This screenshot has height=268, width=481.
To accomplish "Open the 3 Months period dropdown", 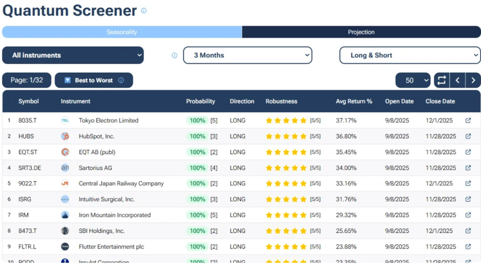I will [x=247, y=55].
